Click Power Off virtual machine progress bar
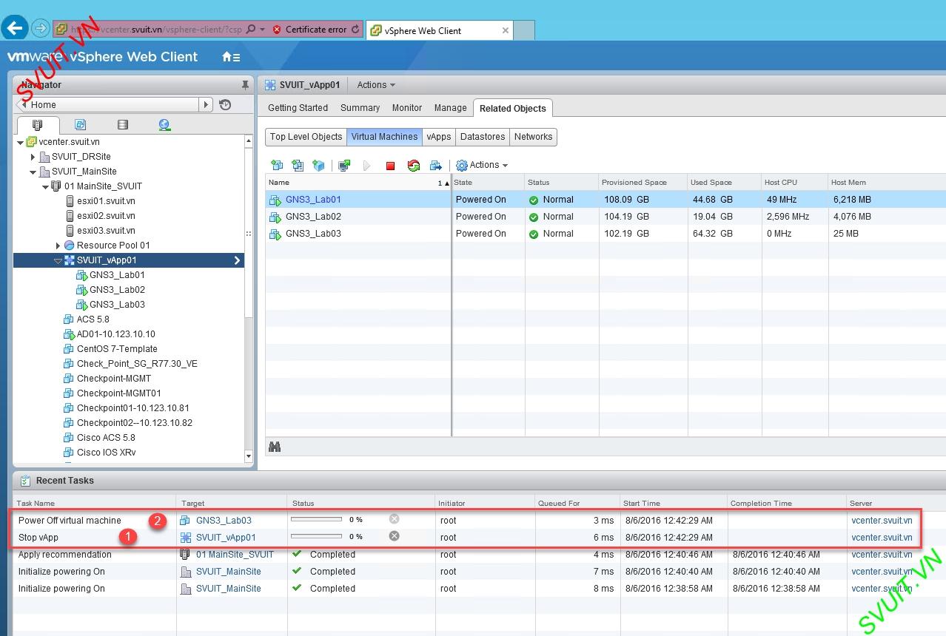 pyautogui.click(x=317, y=519)
